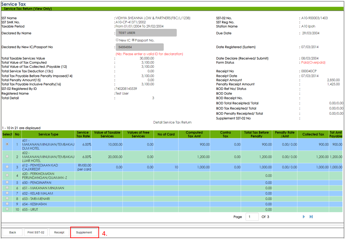Select row 7 Kelab Malam radio button
Viewport: 345px width, 239px height.
(x=7, y=193)
